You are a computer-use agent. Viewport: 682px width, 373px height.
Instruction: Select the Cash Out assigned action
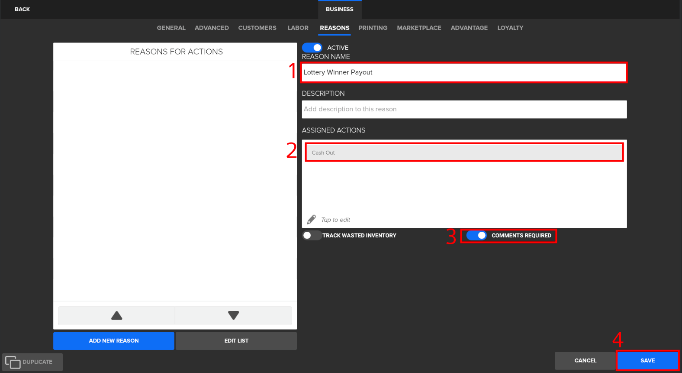point(464,152)
